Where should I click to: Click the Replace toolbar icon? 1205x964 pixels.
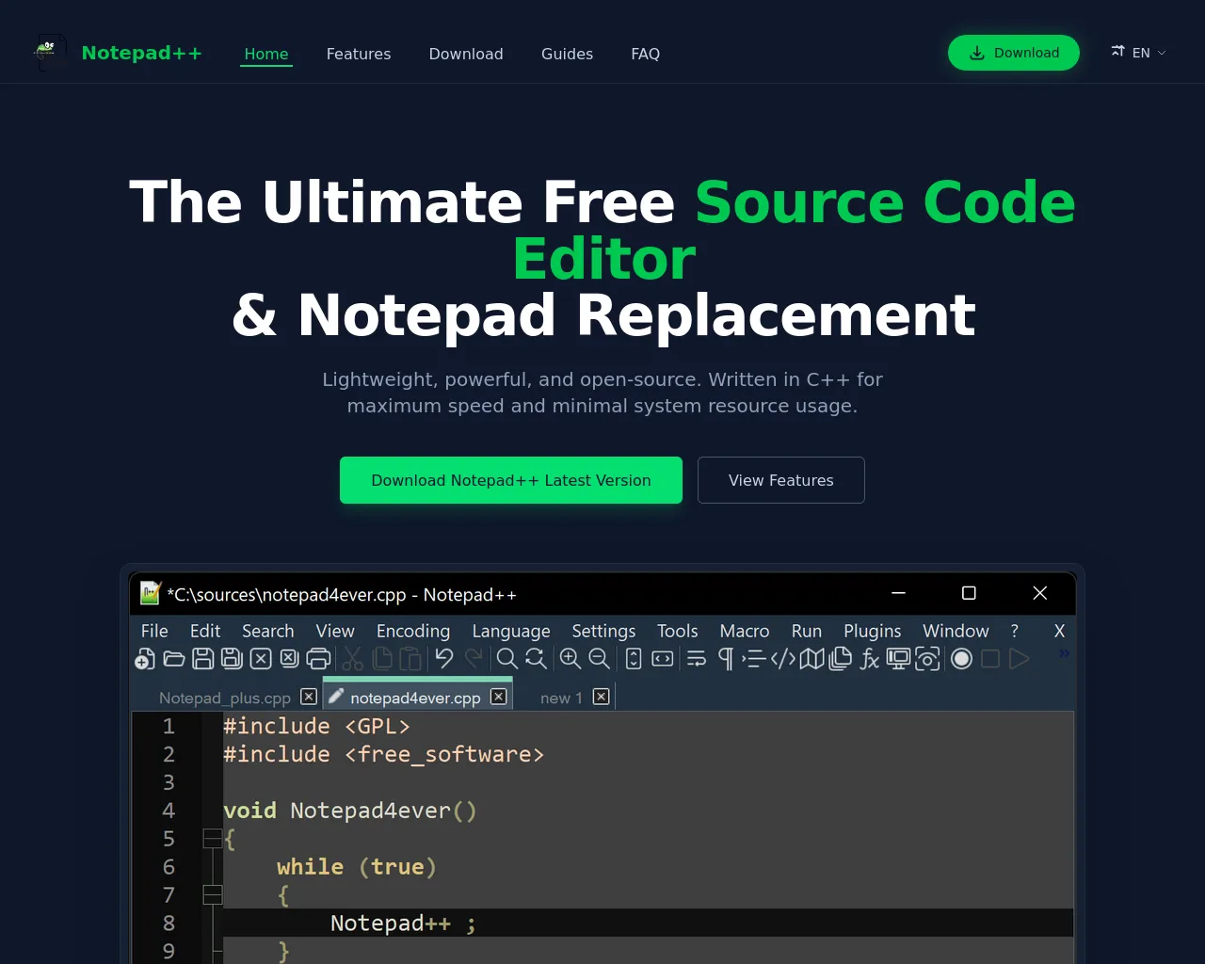pyautogui.click(x=536, y=659)
